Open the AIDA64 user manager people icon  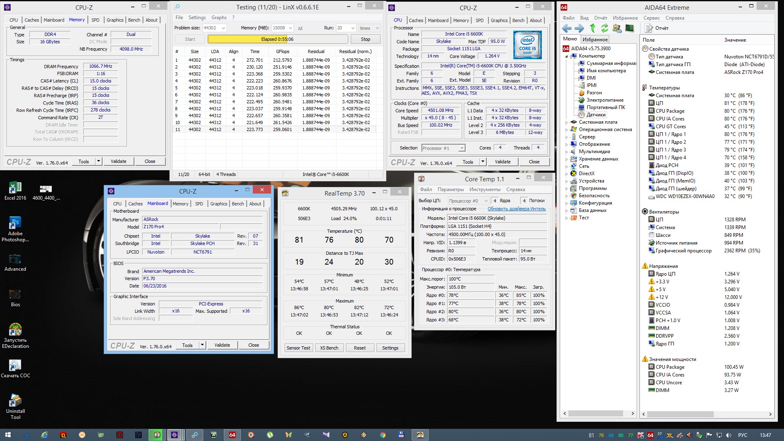pyautogui.click(x=617, y=28)
